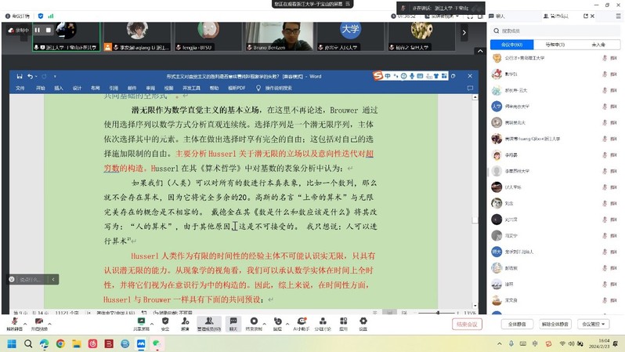Click the blue security shield at top left

coord(40,16)
